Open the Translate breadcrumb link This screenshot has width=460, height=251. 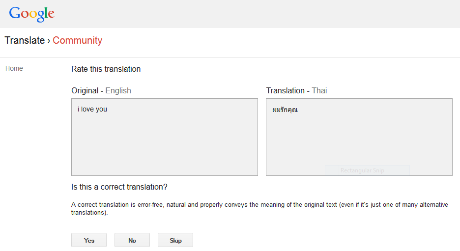(25, 40)
